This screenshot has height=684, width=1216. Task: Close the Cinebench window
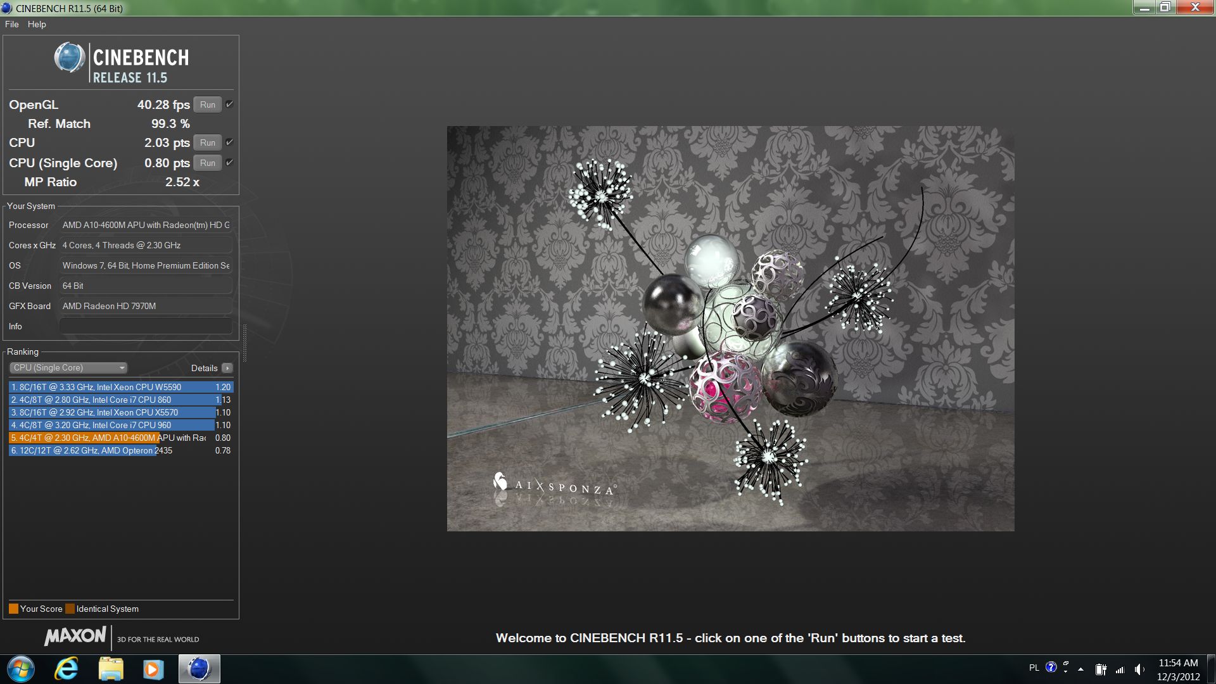pyautogui.click(x=1195, y=8)
